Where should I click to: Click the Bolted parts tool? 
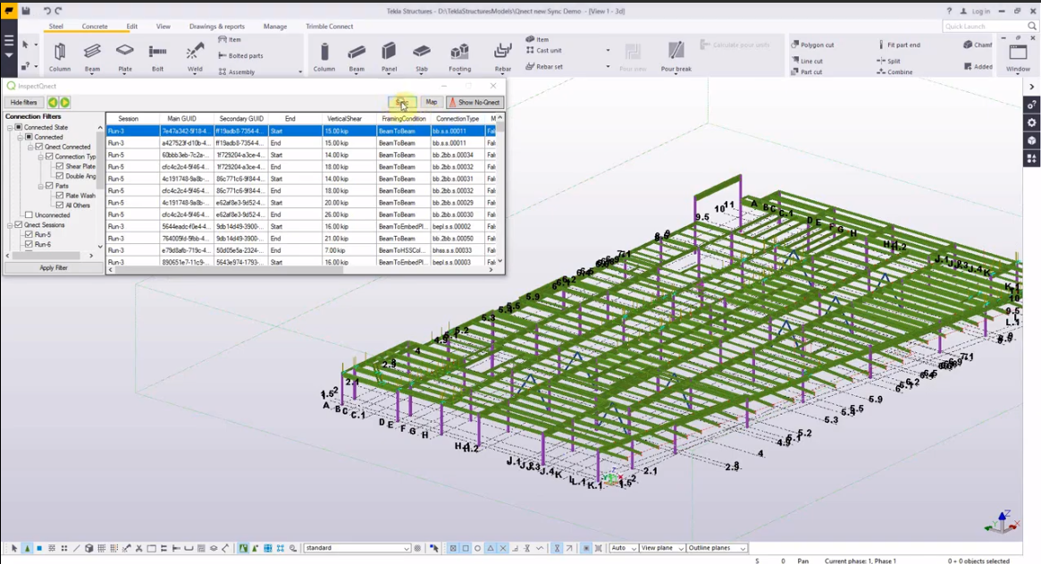point(240,55)
